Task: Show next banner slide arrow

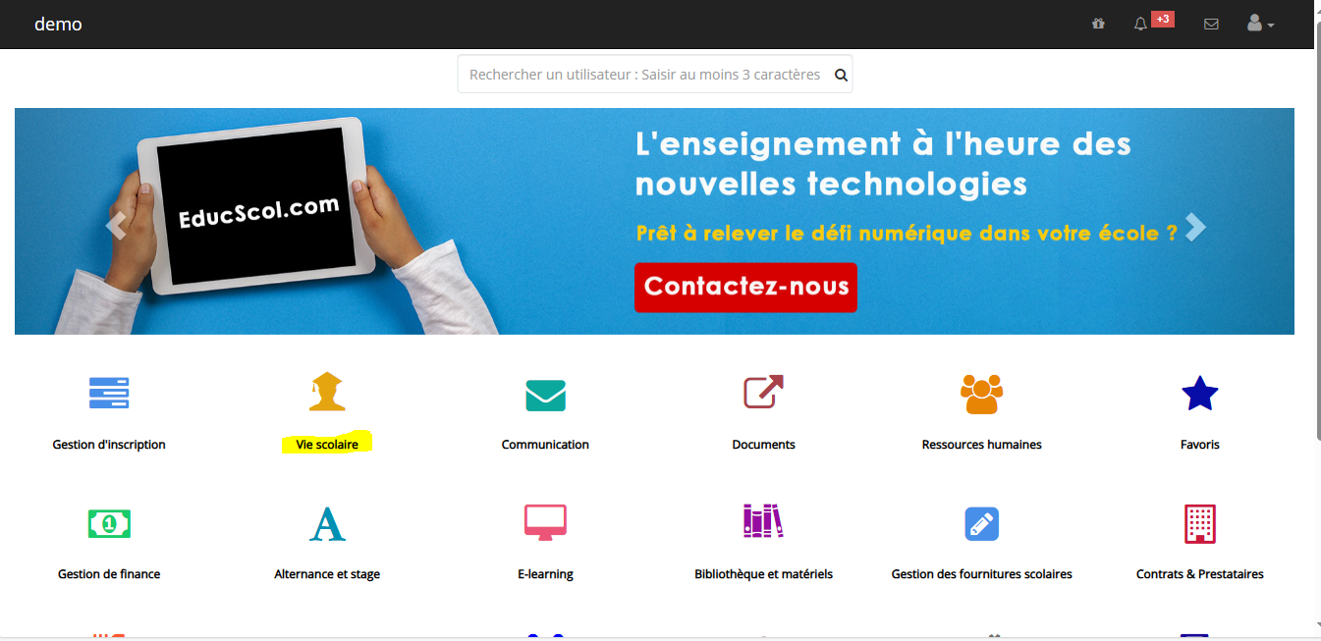Action: (1194, 228)
